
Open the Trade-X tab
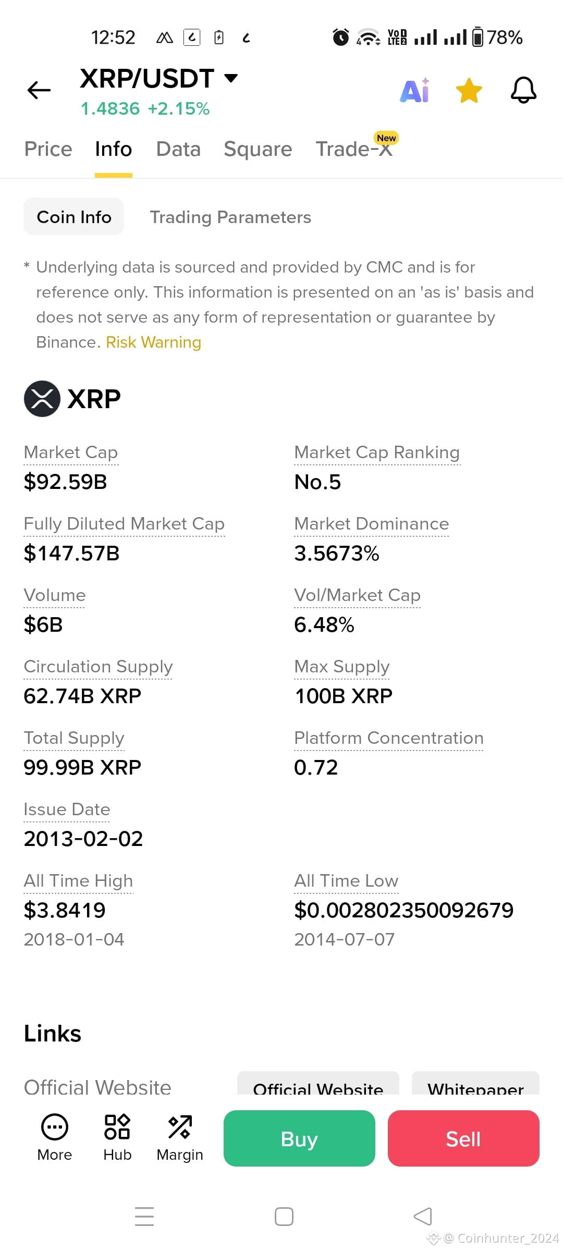click(x=354, y=149)
